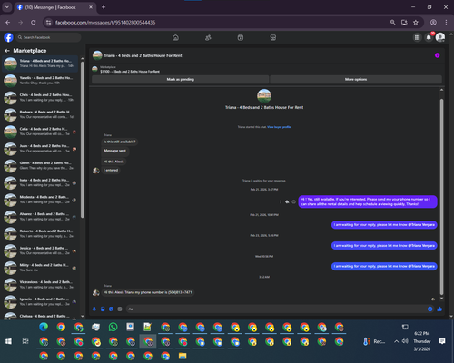454x363 pixels.
Task: Click the browser address bar URL
Action: [105, 23]
